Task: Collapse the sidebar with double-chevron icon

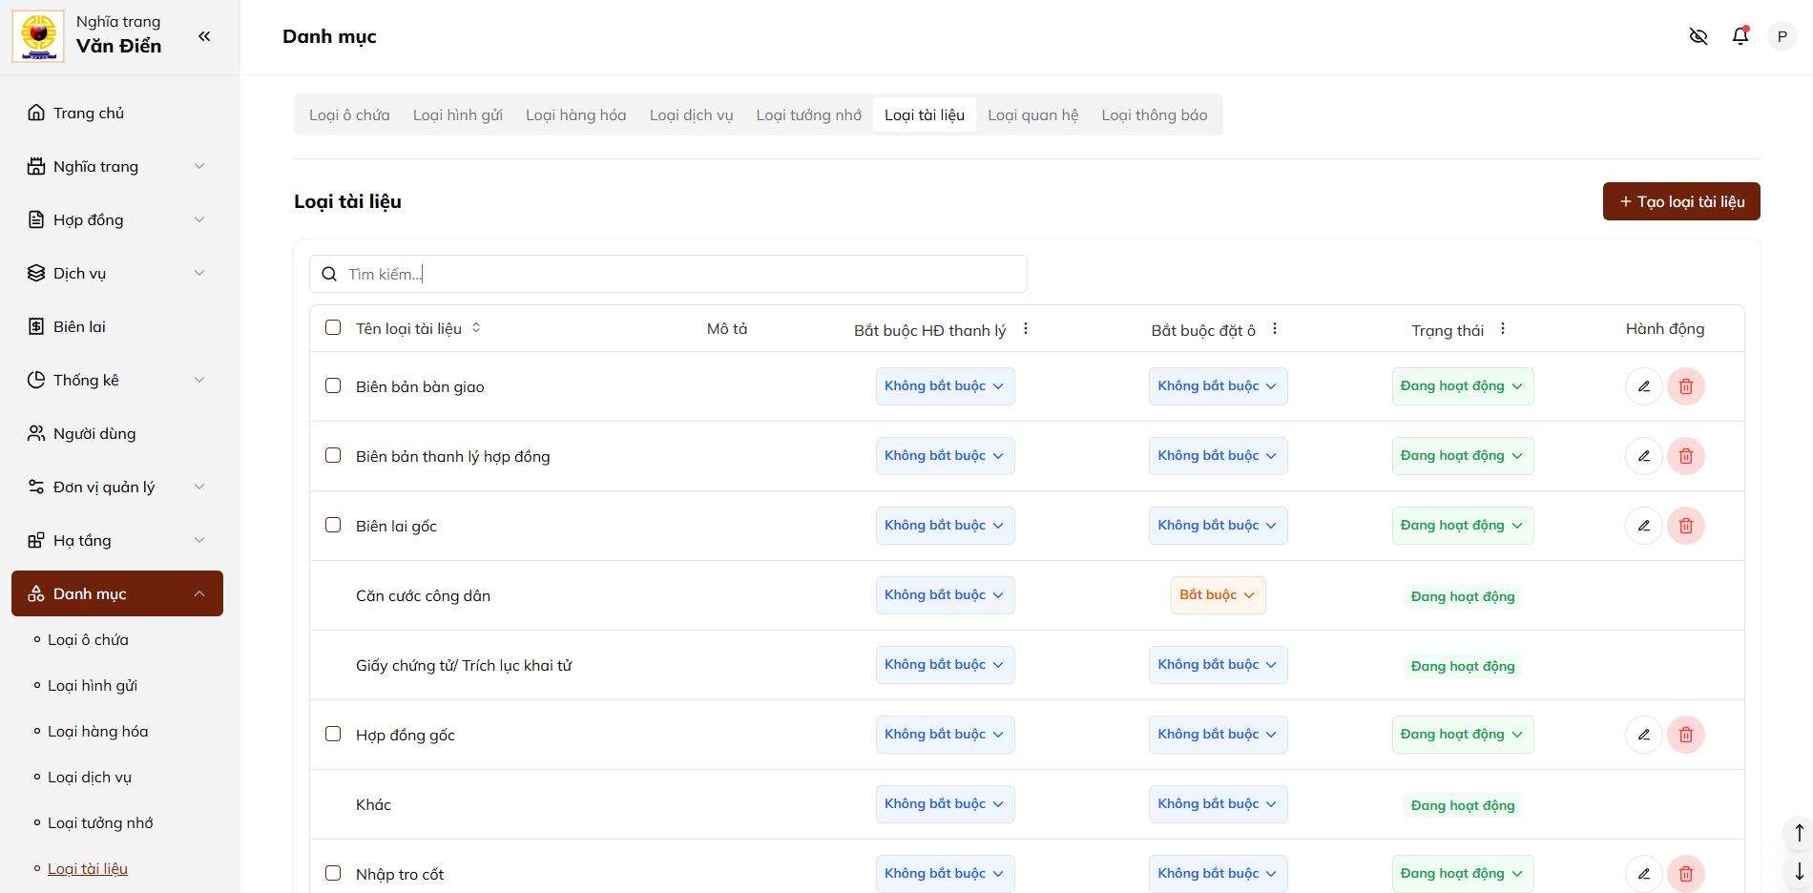Action: [204, 36]
